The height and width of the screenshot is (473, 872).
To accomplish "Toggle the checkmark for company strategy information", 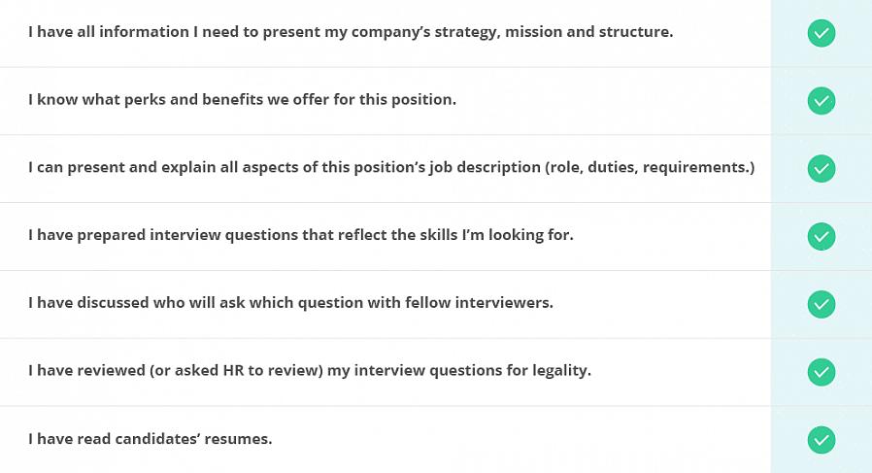I will tap(822, 33).
